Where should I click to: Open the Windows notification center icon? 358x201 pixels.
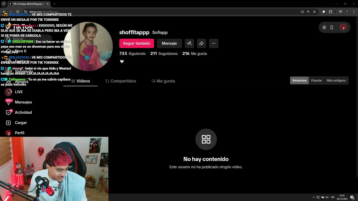[x=352, y=197]
